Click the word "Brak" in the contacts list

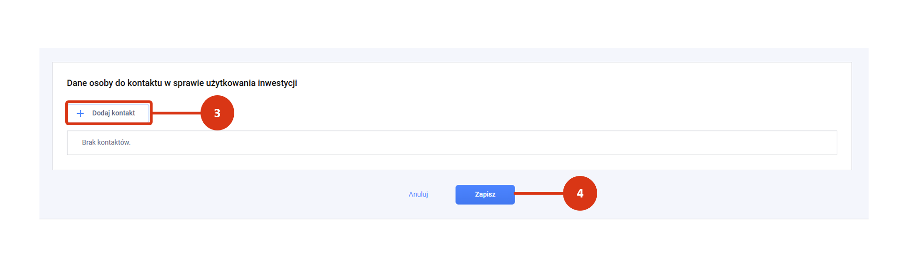point(89,143)
